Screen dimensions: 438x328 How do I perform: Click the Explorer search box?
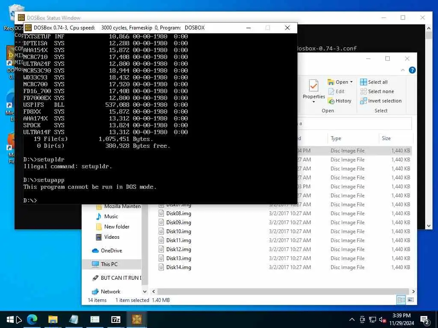[x=355, y=123]
